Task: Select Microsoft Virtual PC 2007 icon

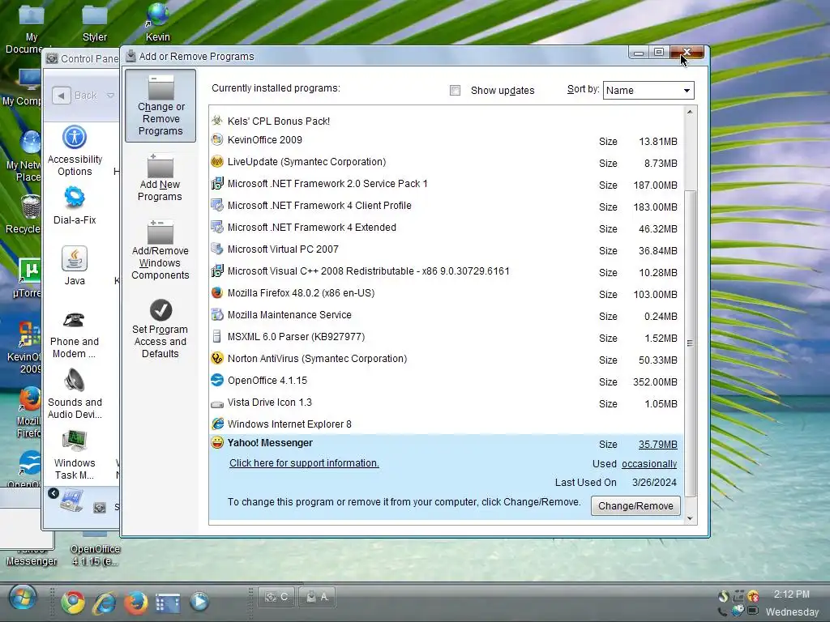Action: click(x=217, y=249)
